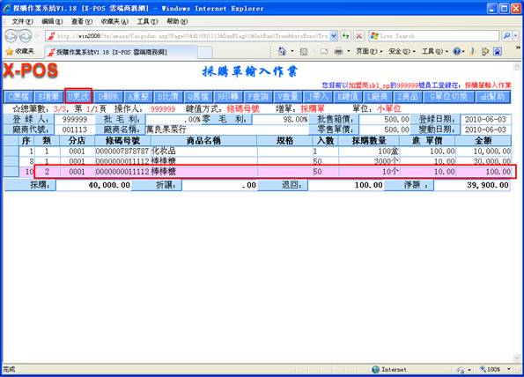The width and height of the screenshot is (524, 377).
Task: Open the 页面 page dropdown menu
Action: pyautogui.click(x=369, y=51)
